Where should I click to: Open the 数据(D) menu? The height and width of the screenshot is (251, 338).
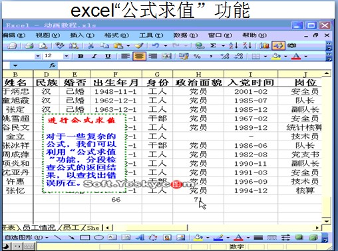tap(186, 35)
